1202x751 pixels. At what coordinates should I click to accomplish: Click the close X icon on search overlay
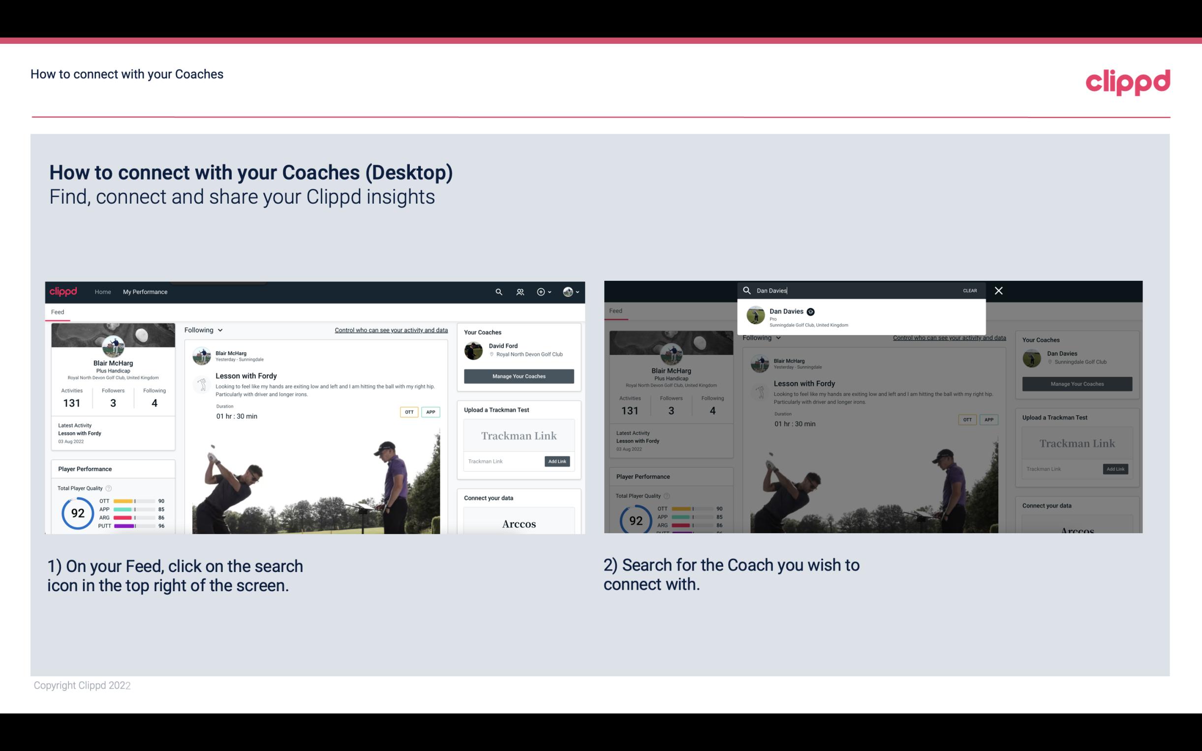coord(998,290)
